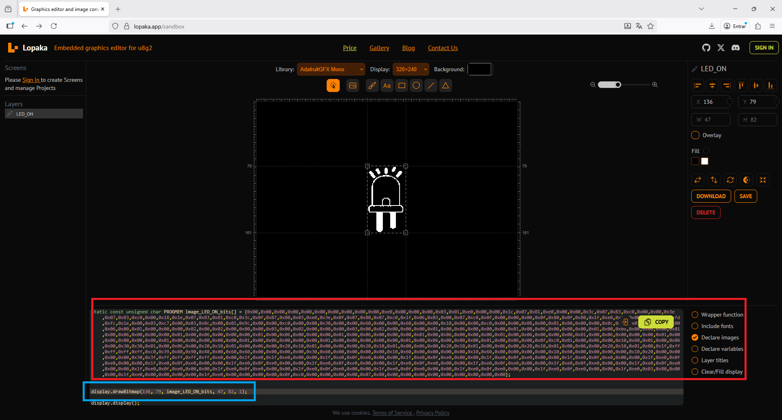Viewport: 782px width, 420px height.
Task: Select the paint brush tool
Action: (x=372, y=85)
